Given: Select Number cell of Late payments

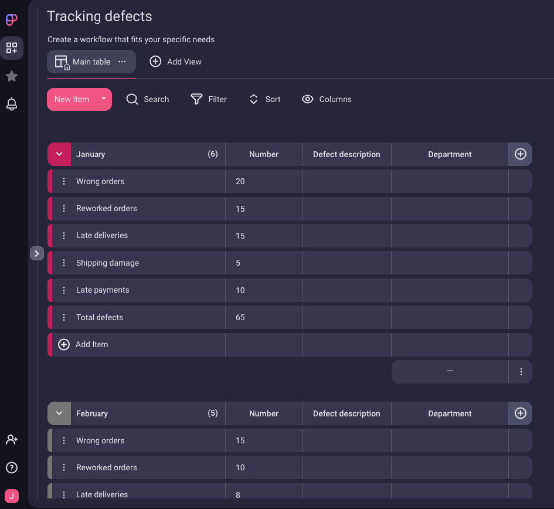Looking at the screenshot, I should 263,290.
